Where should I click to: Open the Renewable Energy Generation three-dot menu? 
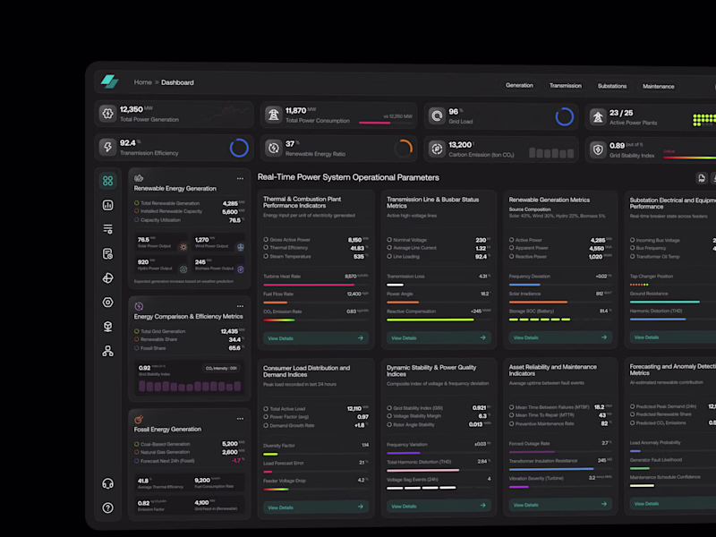pyautogui.click(x=240, y=178)
